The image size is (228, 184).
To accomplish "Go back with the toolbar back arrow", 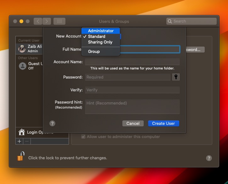I will pyautogui.click(x=38, y=21).
